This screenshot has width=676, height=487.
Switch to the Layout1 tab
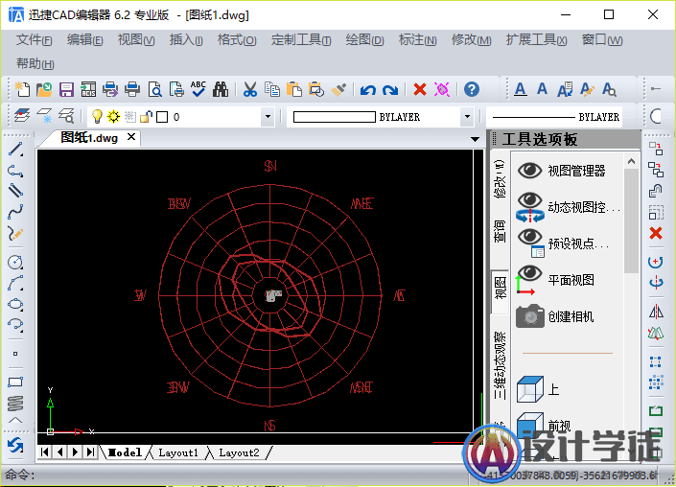click(178, 452)
